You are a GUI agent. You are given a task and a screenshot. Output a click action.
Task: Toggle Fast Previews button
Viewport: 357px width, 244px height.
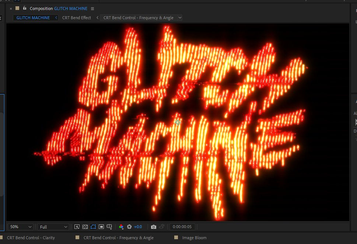[x=77, y=227]
